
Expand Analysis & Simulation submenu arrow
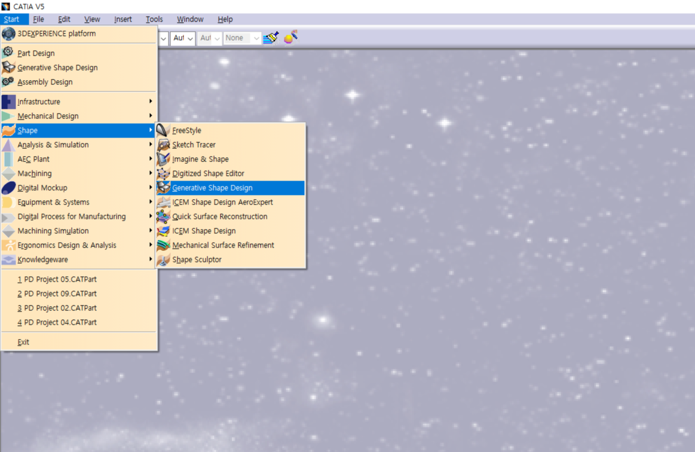coord(151,145)
